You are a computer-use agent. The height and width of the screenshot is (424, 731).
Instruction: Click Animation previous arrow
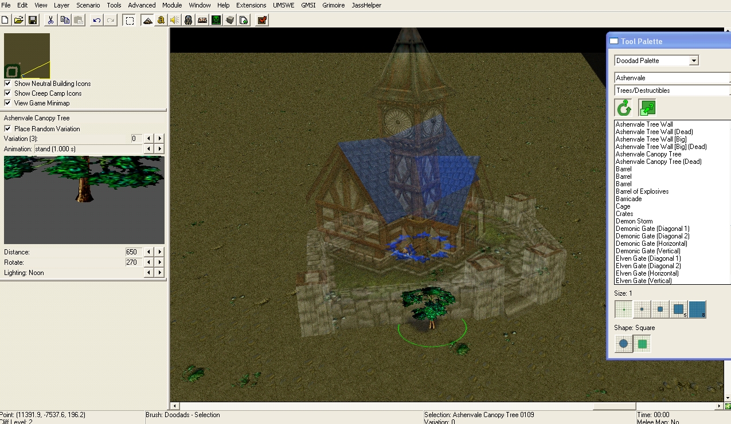click(x=149, y=149)
